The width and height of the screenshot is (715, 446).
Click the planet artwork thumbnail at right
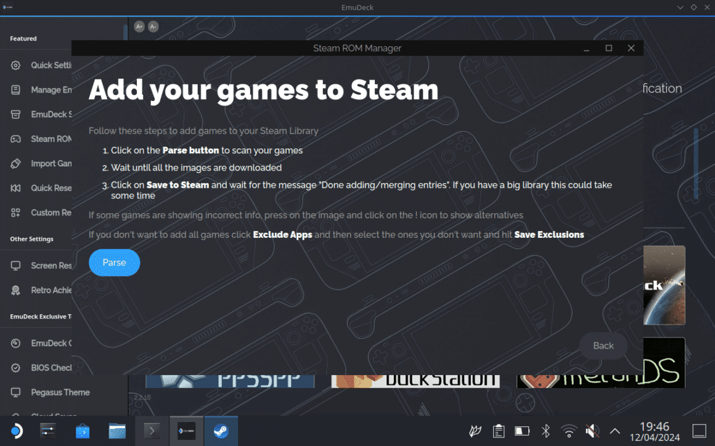[x=664, y=285]
